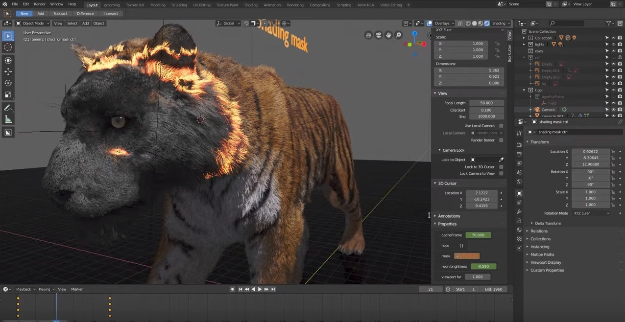
Task: Click the Focal Length input field
Action: pyautogui.click(x=486, y=103)
